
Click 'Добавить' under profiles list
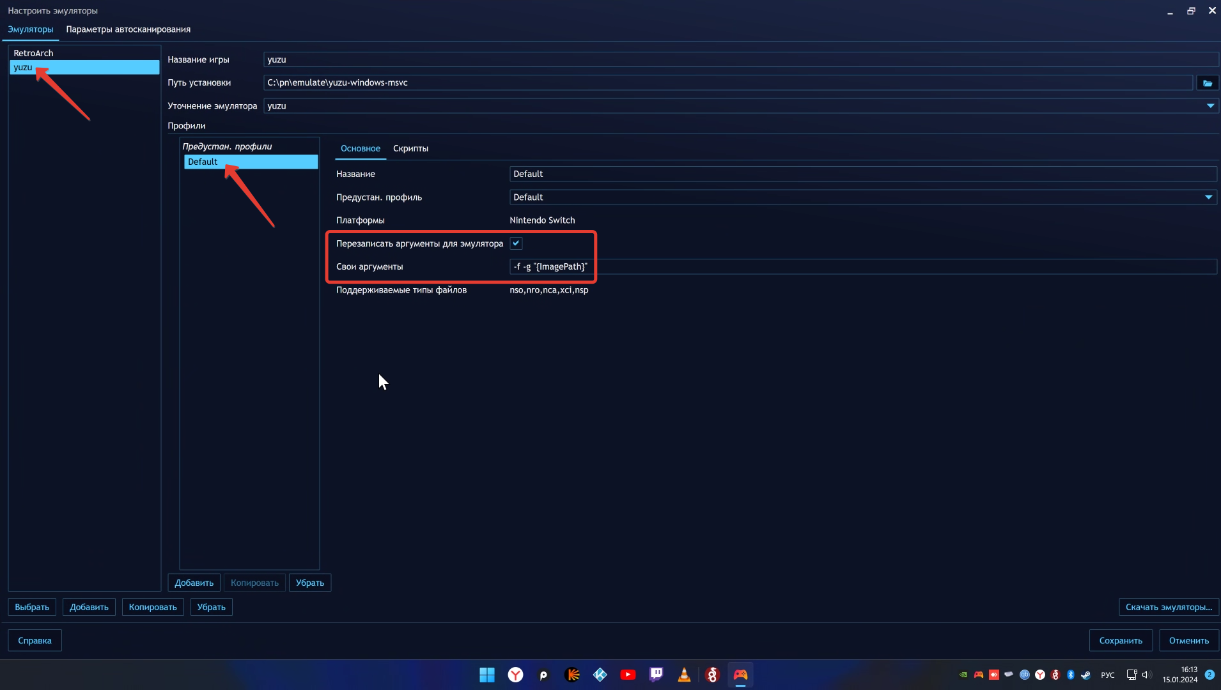pyautogui.click(x=194, y=583)
